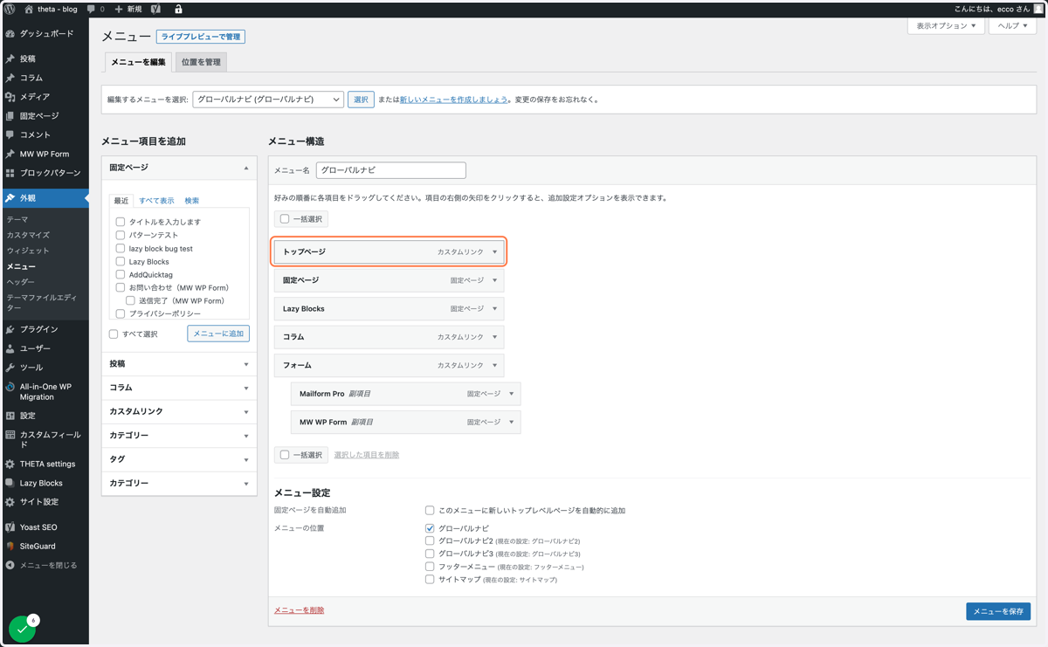Expand トップページ menu item arrow
The image size is (1048, 647).
click(x=494, y=251)
